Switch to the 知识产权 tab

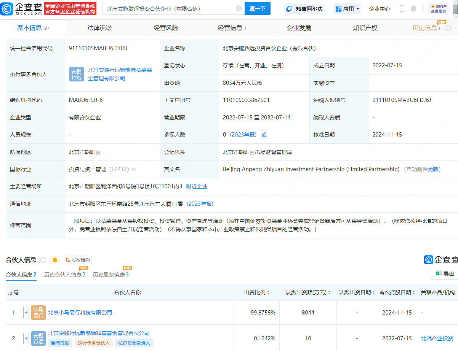coord(365,28)
